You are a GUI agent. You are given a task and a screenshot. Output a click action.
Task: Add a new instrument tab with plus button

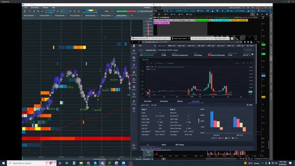[132, 16]
